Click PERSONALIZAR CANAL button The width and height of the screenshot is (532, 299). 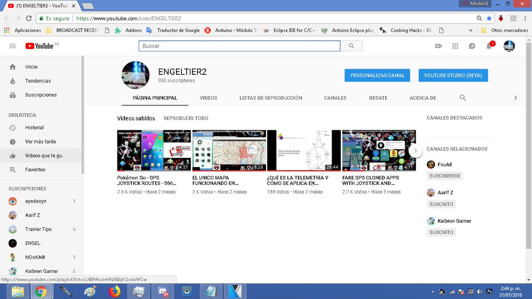[x=377, y=75]
